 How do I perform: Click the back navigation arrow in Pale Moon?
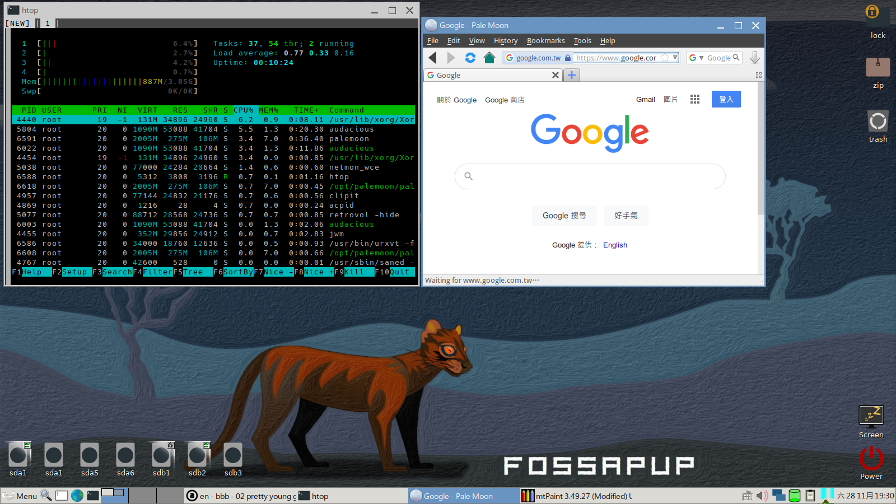pos(432,58)
